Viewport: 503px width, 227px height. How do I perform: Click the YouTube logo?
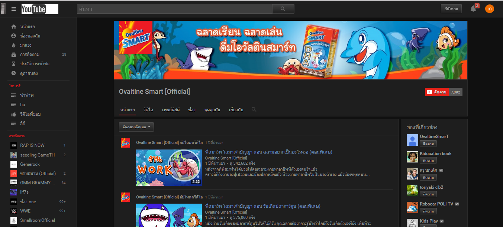click(x=40, y=9)
